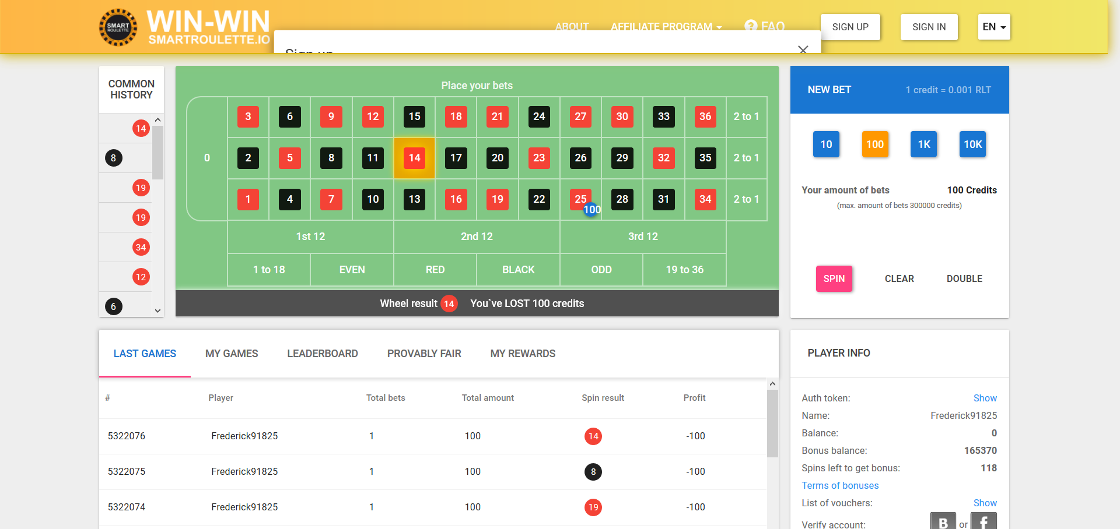Viewport: 1120px width, 529px height.
Task: Switch to the Last Games tab
Action: pos(145,354)
